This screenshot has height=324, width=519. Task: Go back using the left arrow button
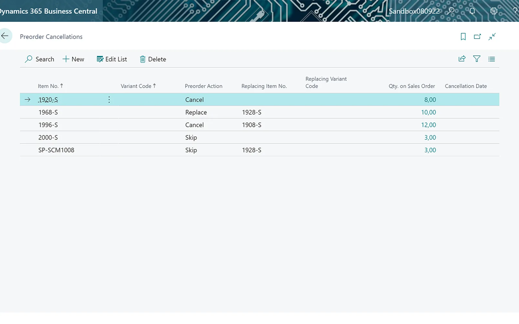coord(5,36)
